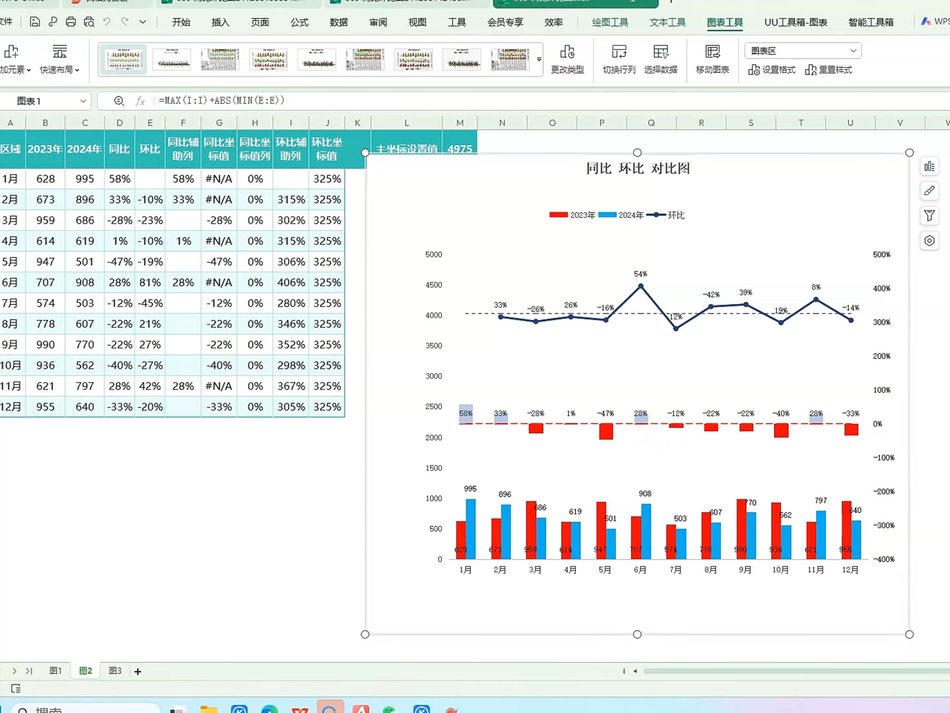Click the Print icon in quick toolbar
The width and height of the screenshot is (950, 713).
71,22
